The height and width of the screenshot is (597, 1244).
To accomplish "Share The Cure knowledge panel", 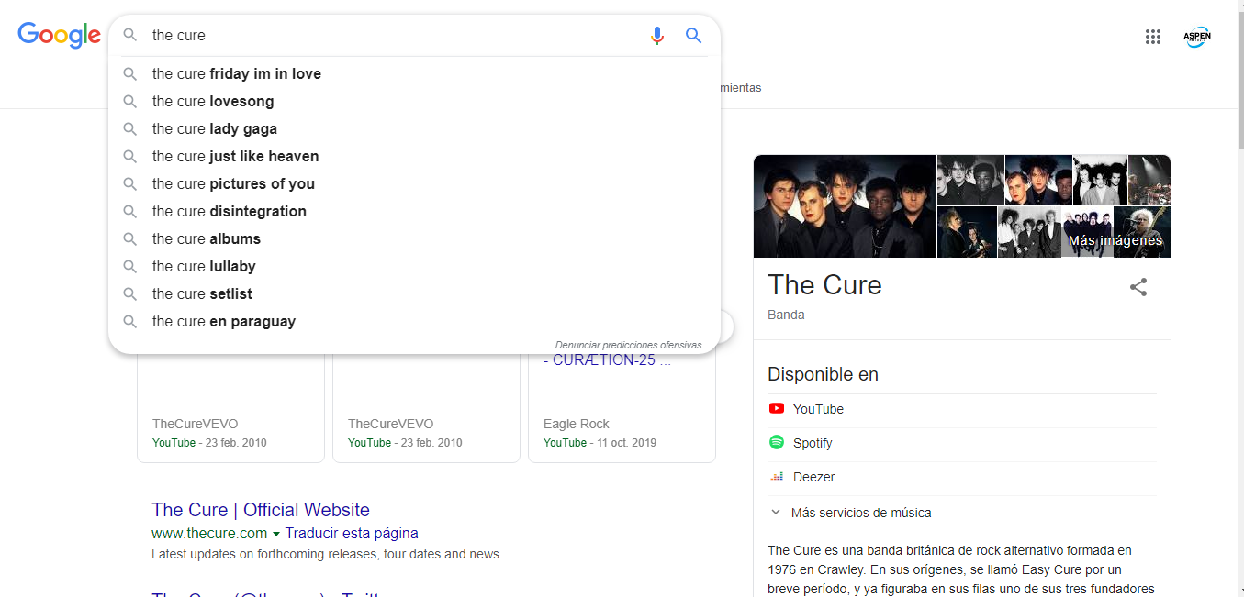I will (1138, 287).
